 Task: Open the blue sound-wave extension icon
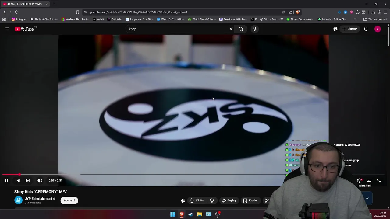339,12
